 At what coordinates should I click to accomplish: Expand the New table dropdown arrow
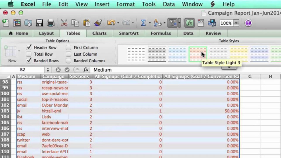point(19,51)
